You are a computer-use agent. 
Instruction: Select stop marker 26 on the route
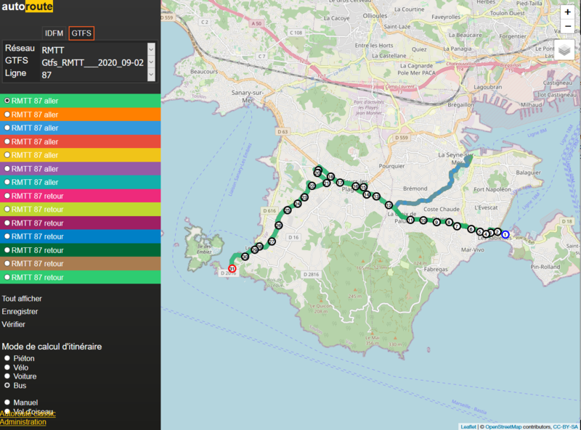click(x=279, y=226)
